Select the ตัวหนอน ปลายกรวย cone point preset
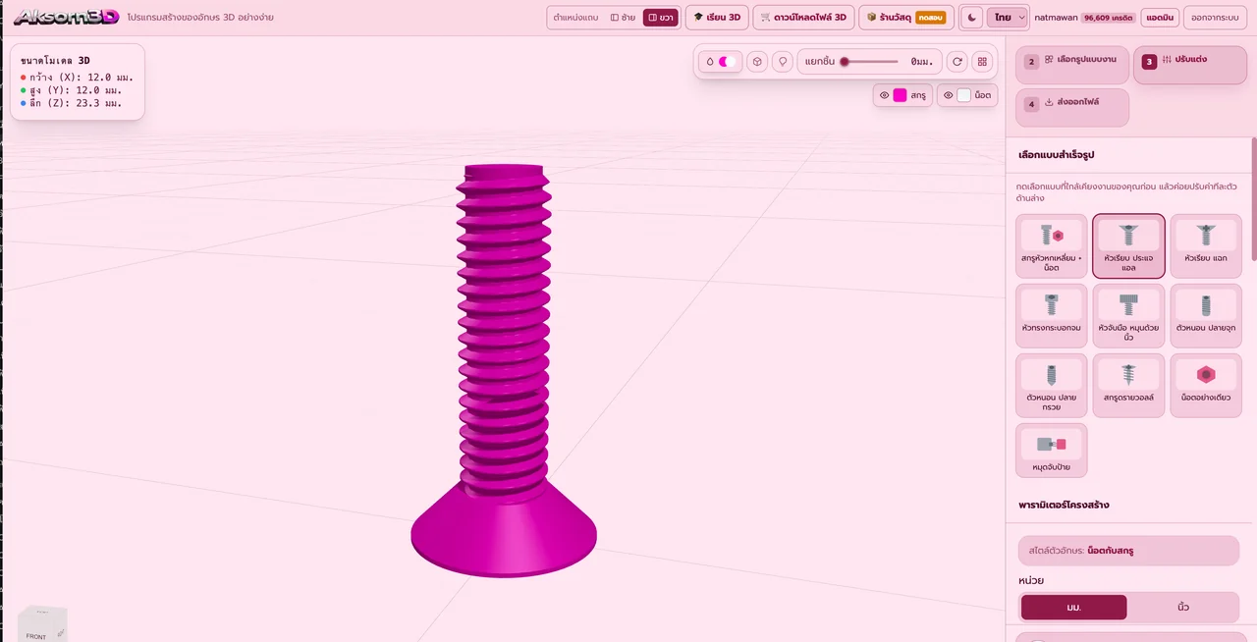This screenshot has height=642, width=1257. (1052, 385)
